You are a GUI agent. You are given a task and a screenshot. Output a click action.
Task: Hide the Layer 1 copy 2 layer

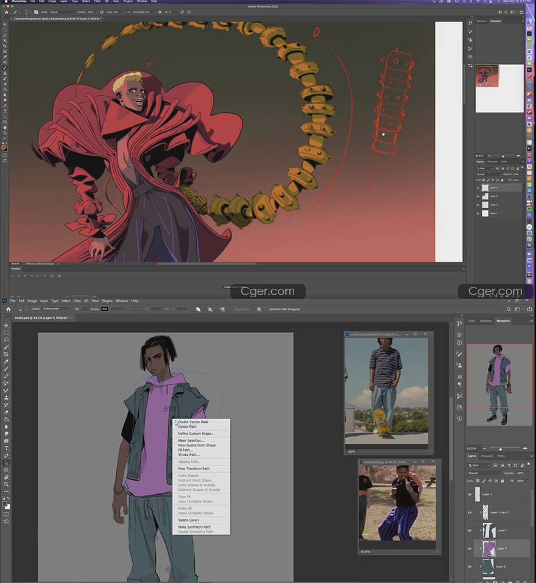point(470,512)
